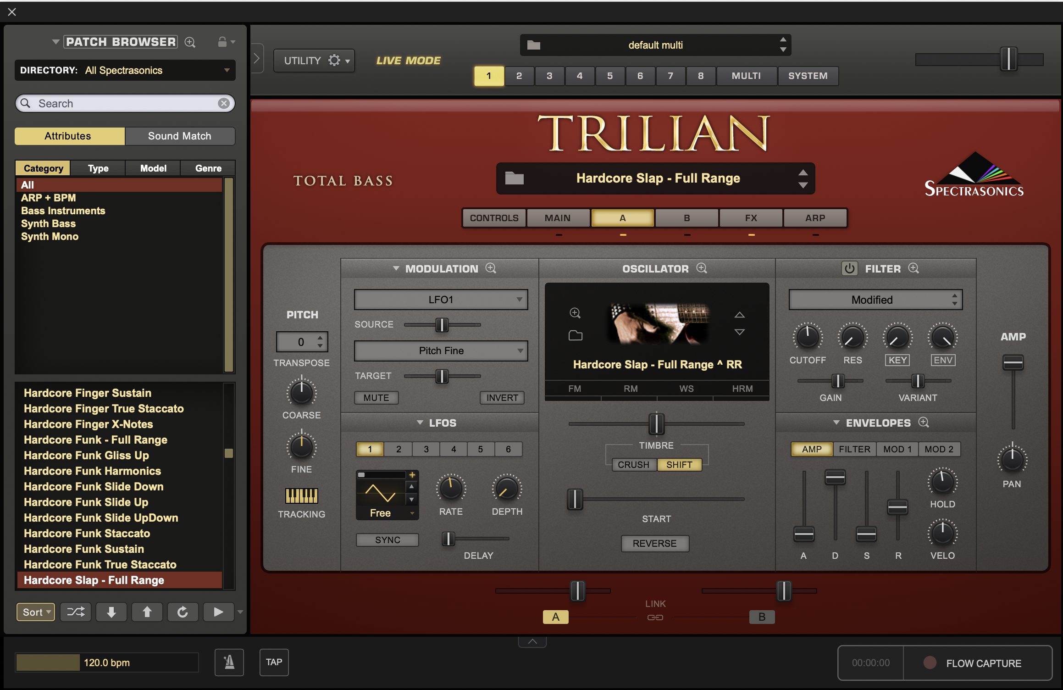The image size is (1063, 690).
Task: Expand the bottom panel chevron
Action: point(532,641)
